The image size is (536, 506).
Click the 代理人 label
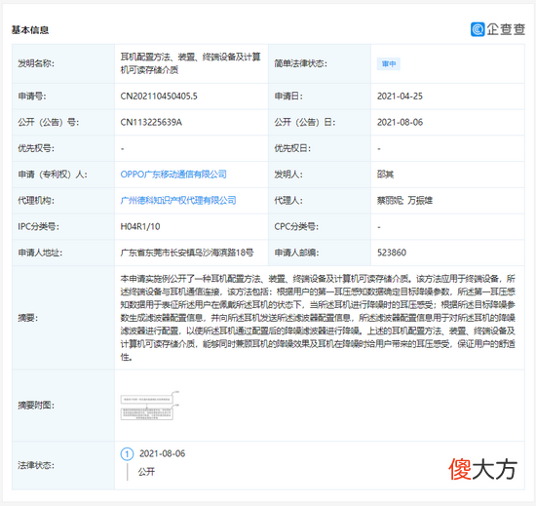click(x=288, y=200)
